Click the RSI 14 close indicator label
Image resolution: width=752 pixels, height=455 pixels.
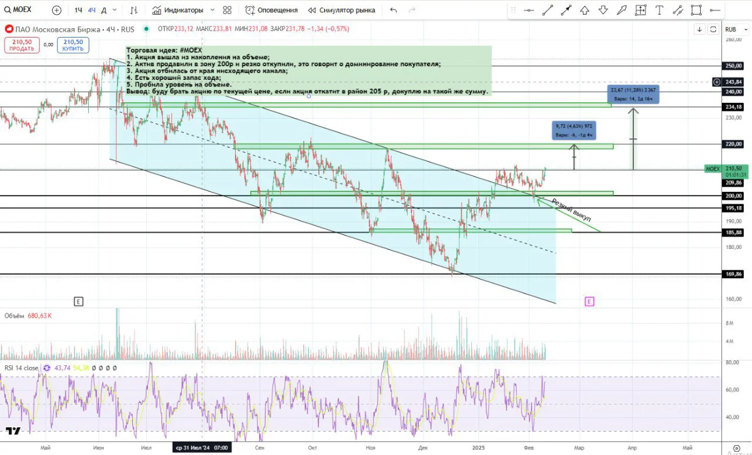pyautogui.click(x=21, y=368)
